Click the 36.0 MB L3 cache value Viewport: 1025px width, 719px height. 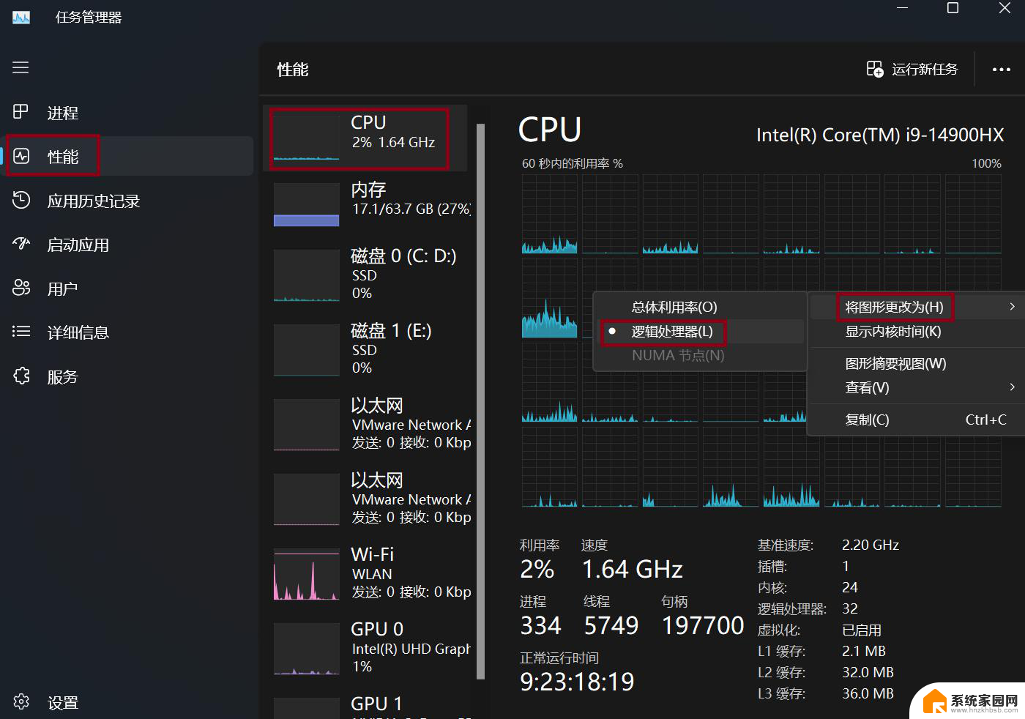pos(868,693)
